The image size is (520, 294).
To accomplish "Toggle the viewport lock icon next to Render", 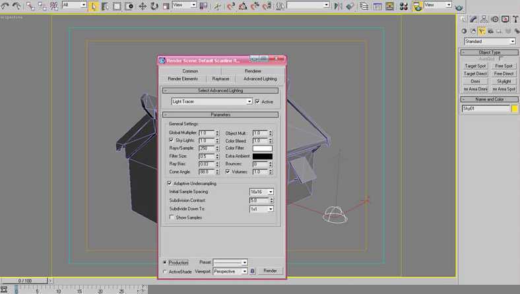I will click(252, 271).
